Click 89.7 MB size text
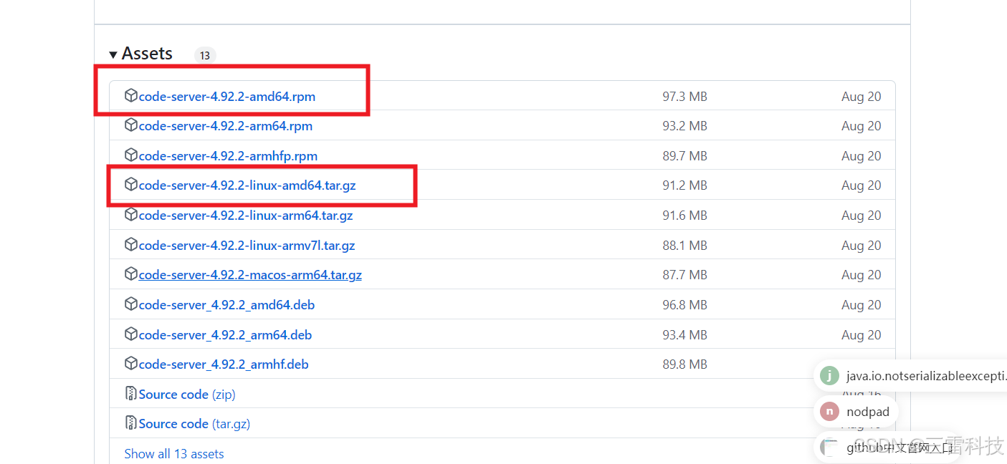 tap(684, 156)
